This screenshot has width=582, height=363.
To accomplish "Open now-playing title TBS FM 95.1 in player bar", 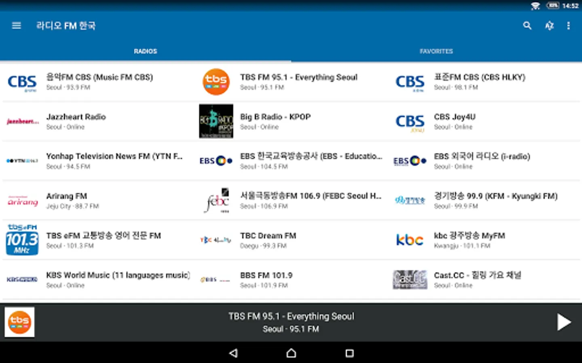I will [x=291, y=316].
